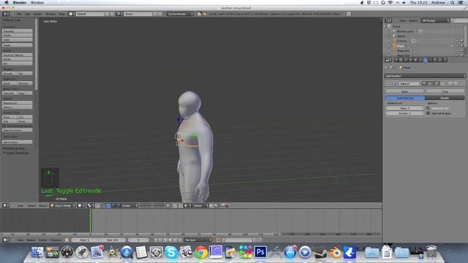The width and height of the screenshot is (468, 263).
Task: Hide the Plane object via eye icon
Action: [452, 45]
